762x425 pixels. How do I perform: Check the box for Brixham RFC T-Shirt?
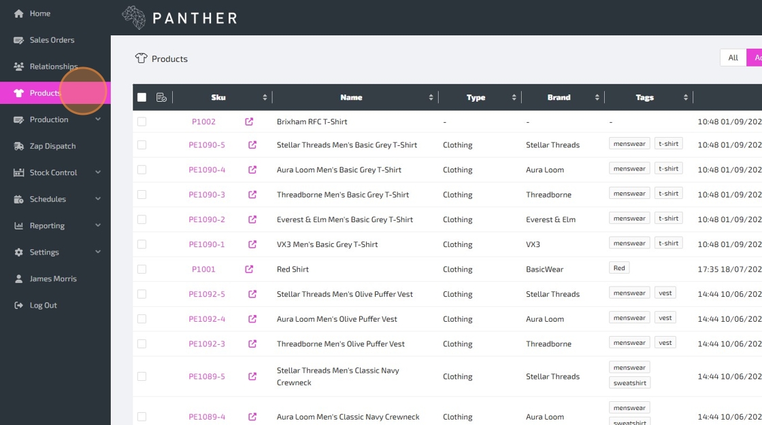[x=142, y=122]
